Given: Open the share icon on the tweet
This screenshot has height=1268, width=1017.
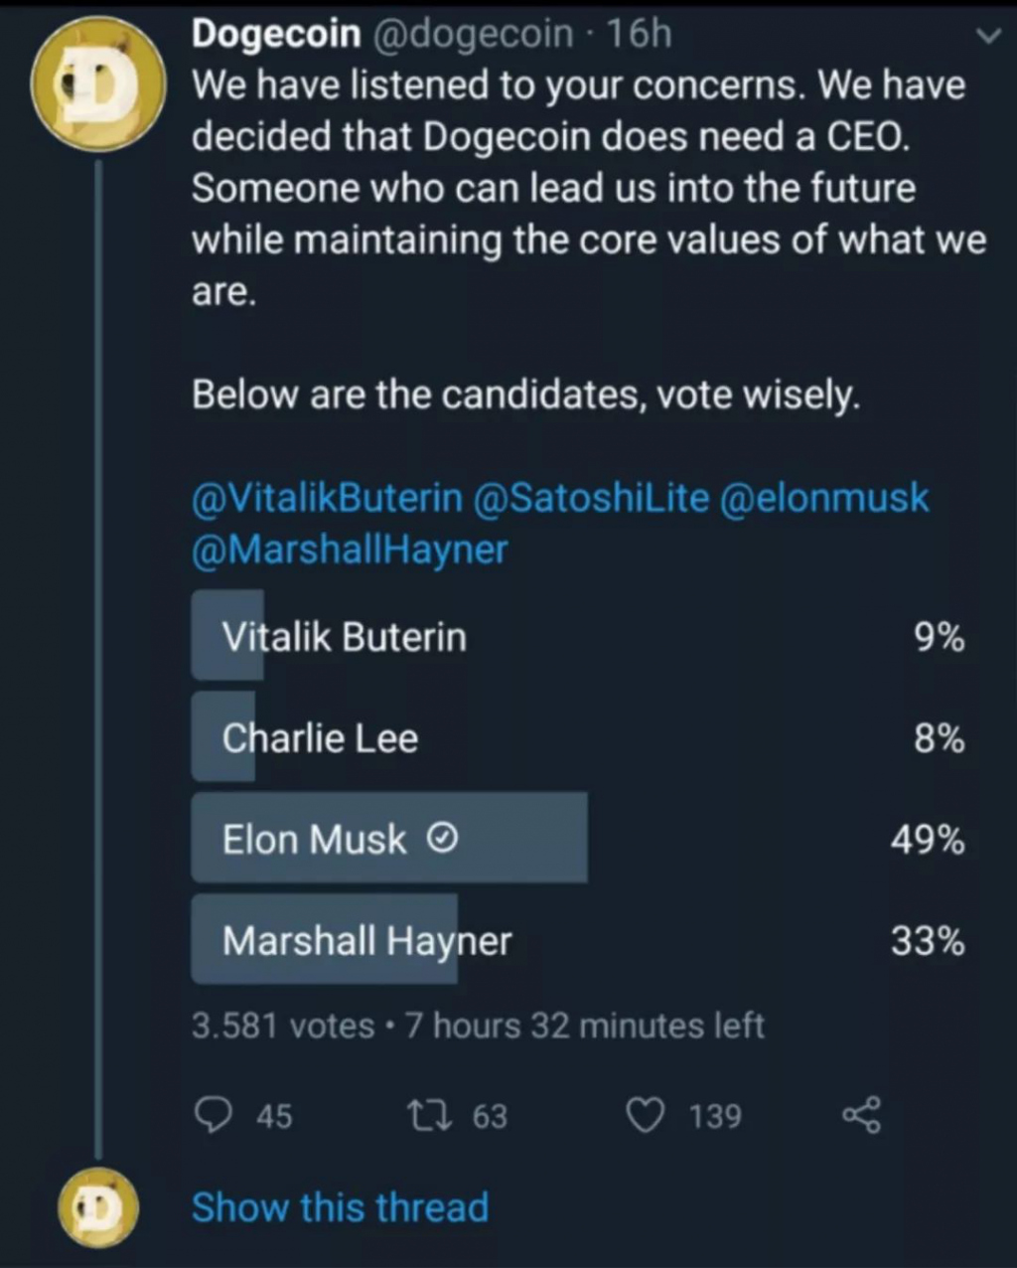Looking at the screenshot, I should pos(860,1115).
